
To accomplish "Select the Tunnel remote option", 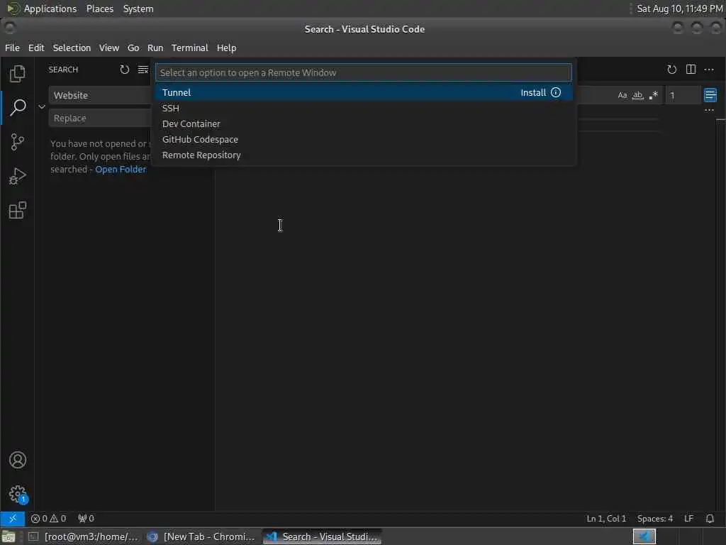I will (x=364, y=92).
